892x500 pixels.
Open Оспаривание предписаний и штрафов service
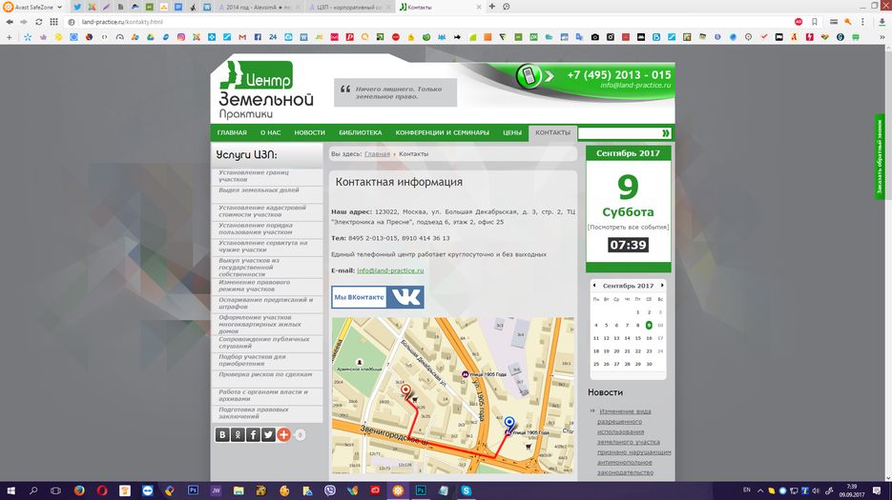click(x=265, y=303)
